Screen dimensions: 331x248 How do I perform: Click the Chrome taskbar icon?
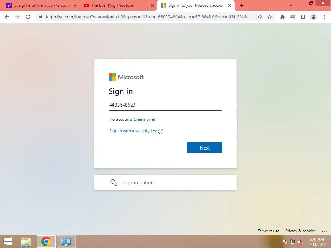[46, 242]
